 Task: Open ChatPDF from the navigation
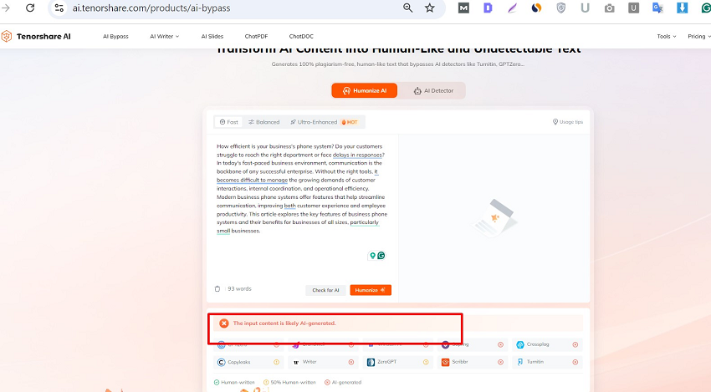[256, 36]
